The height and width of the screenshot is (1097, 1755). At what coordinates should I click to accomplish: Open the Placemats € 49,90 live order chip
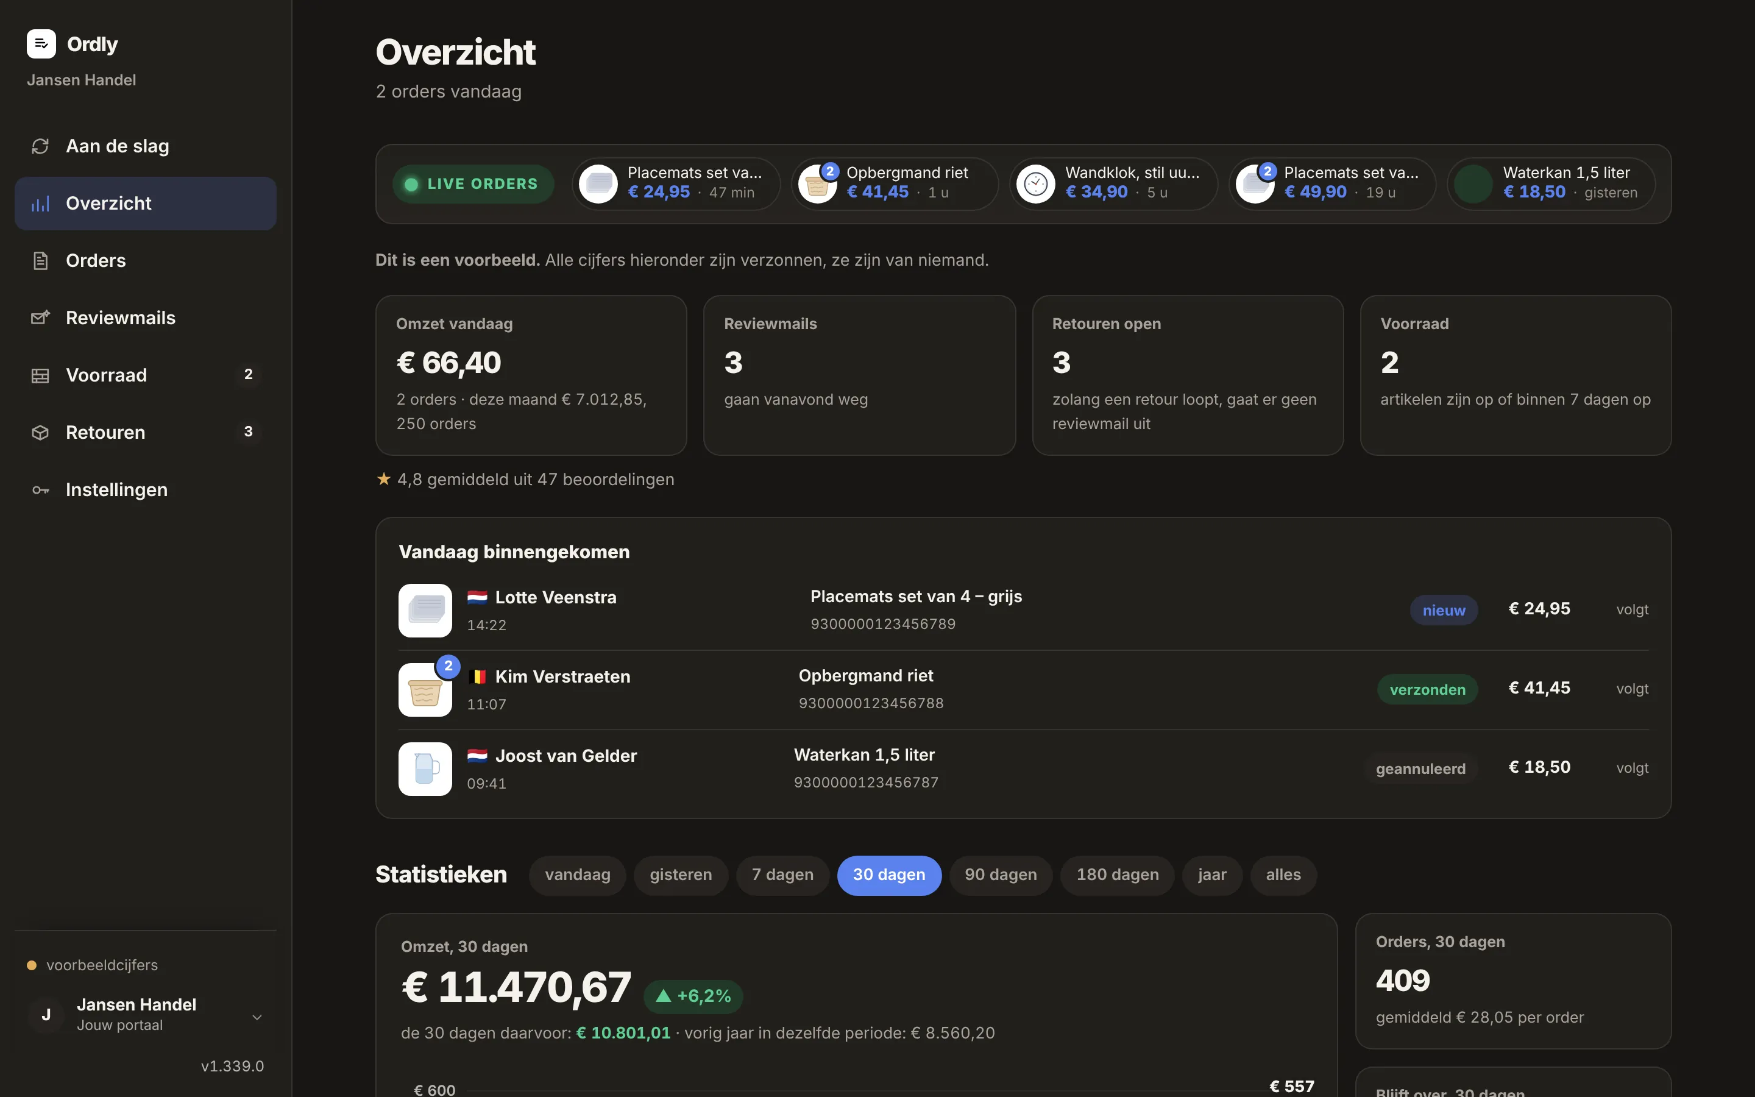pos(1333,184)
